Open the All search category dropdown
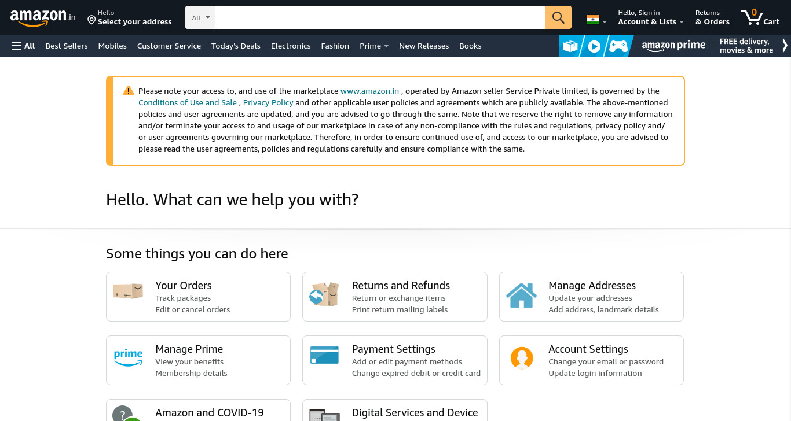The image size is (791, 421). point(200,17)
